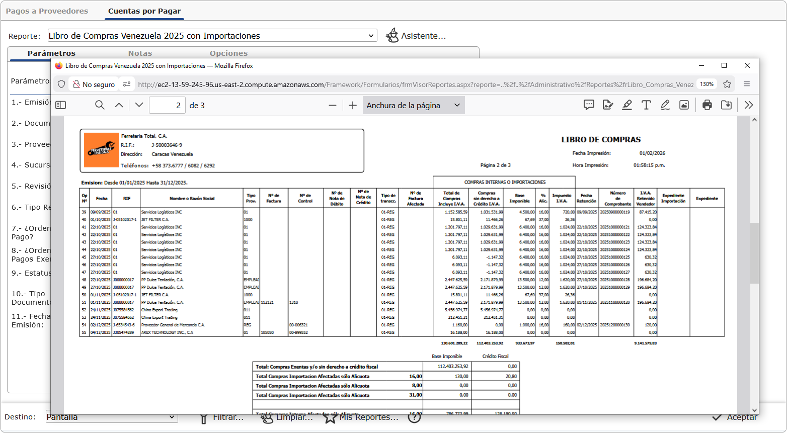Screen dimensions: 787x433
Task: Open the Anchura de la página zoom dropdown
Action: tap(414, 105)
